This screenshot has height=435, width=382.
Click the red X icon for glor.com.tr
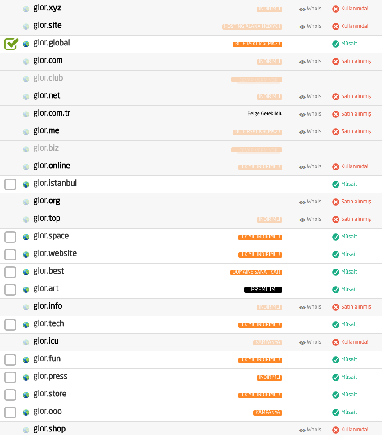point(335,114)
